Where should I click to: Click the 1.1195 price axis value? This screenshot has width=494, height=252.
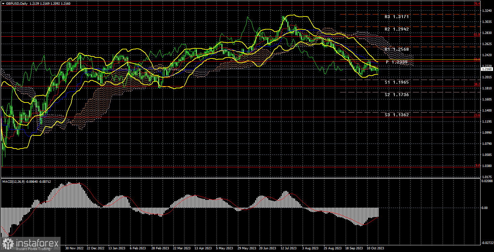click(487, 122)
